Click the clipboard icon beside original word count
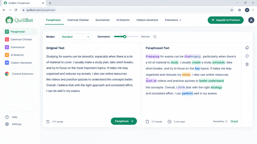Screen dimensions: 257x144 coord(48,121)
